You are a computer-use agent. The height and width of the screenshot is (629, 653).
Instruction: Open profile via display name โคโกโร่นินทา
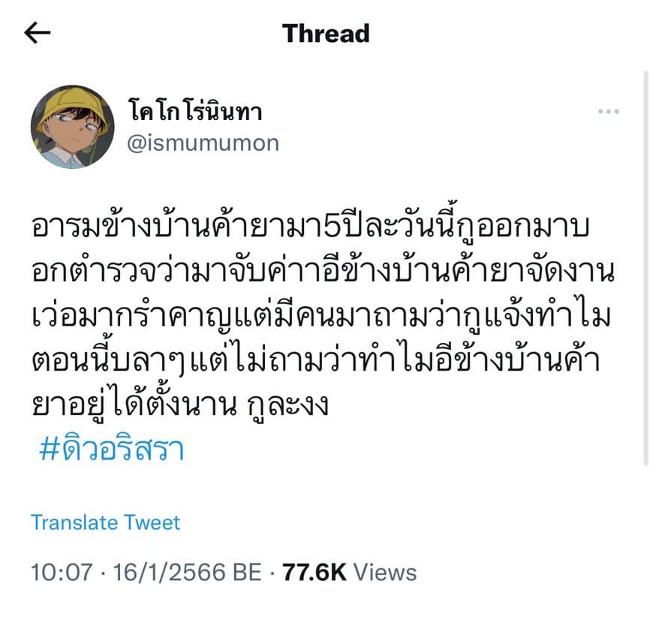coord(196,112)
